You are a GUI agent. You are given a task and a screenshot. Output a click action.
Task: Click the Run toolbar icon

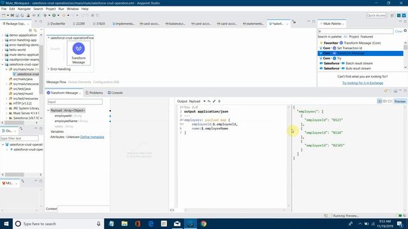point(54,15)
